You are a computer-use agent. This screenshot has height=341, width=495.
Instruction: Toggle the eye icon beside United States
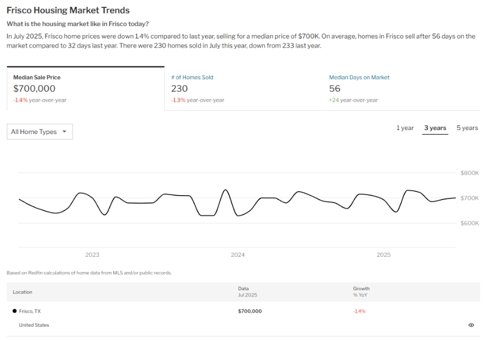pyautogui.click(x=471, y=325)
